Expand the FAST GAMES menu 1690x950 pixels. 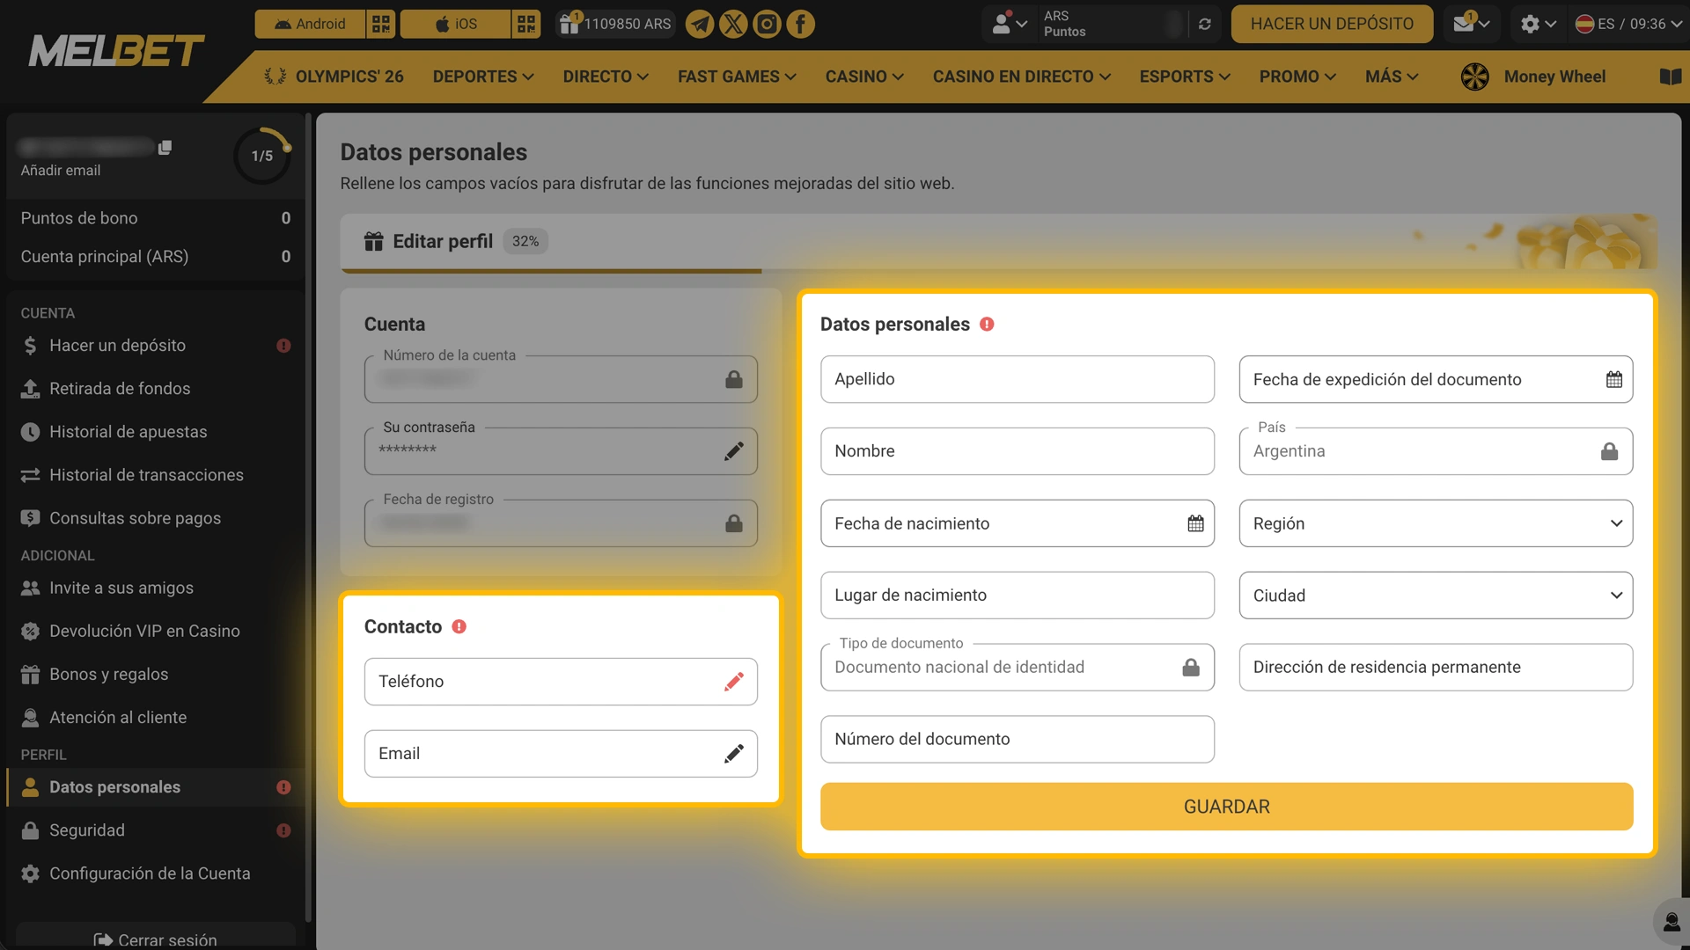tap(737, 77)
